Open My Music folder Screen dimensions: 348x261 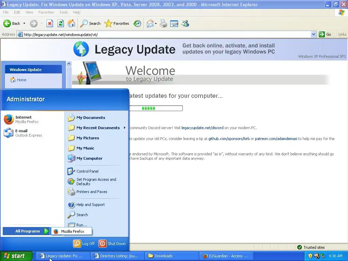pyautogui.click(x=97, y=148)
